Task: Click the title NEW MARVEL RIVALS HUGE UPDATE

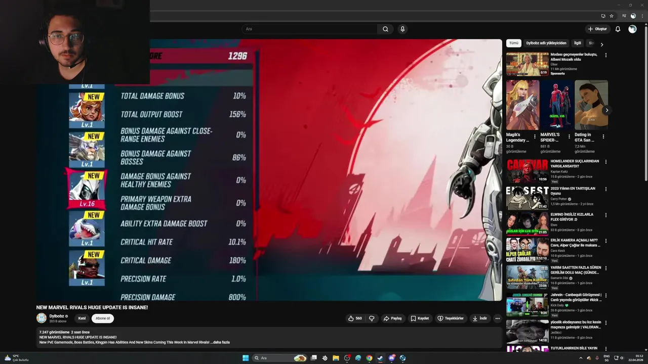Action: pos(92,307)
